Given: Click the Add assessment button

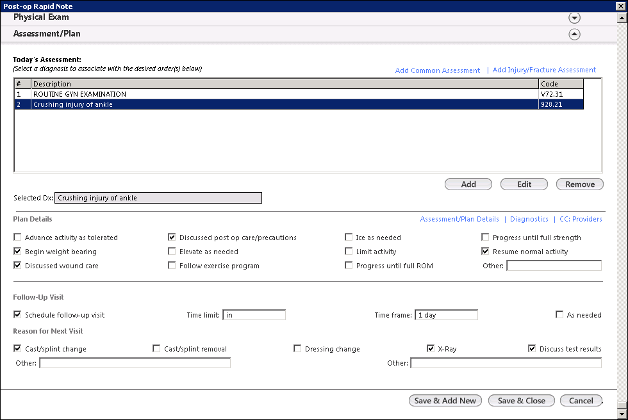Looking at the screenshot, I should click(x=468, y=184).
